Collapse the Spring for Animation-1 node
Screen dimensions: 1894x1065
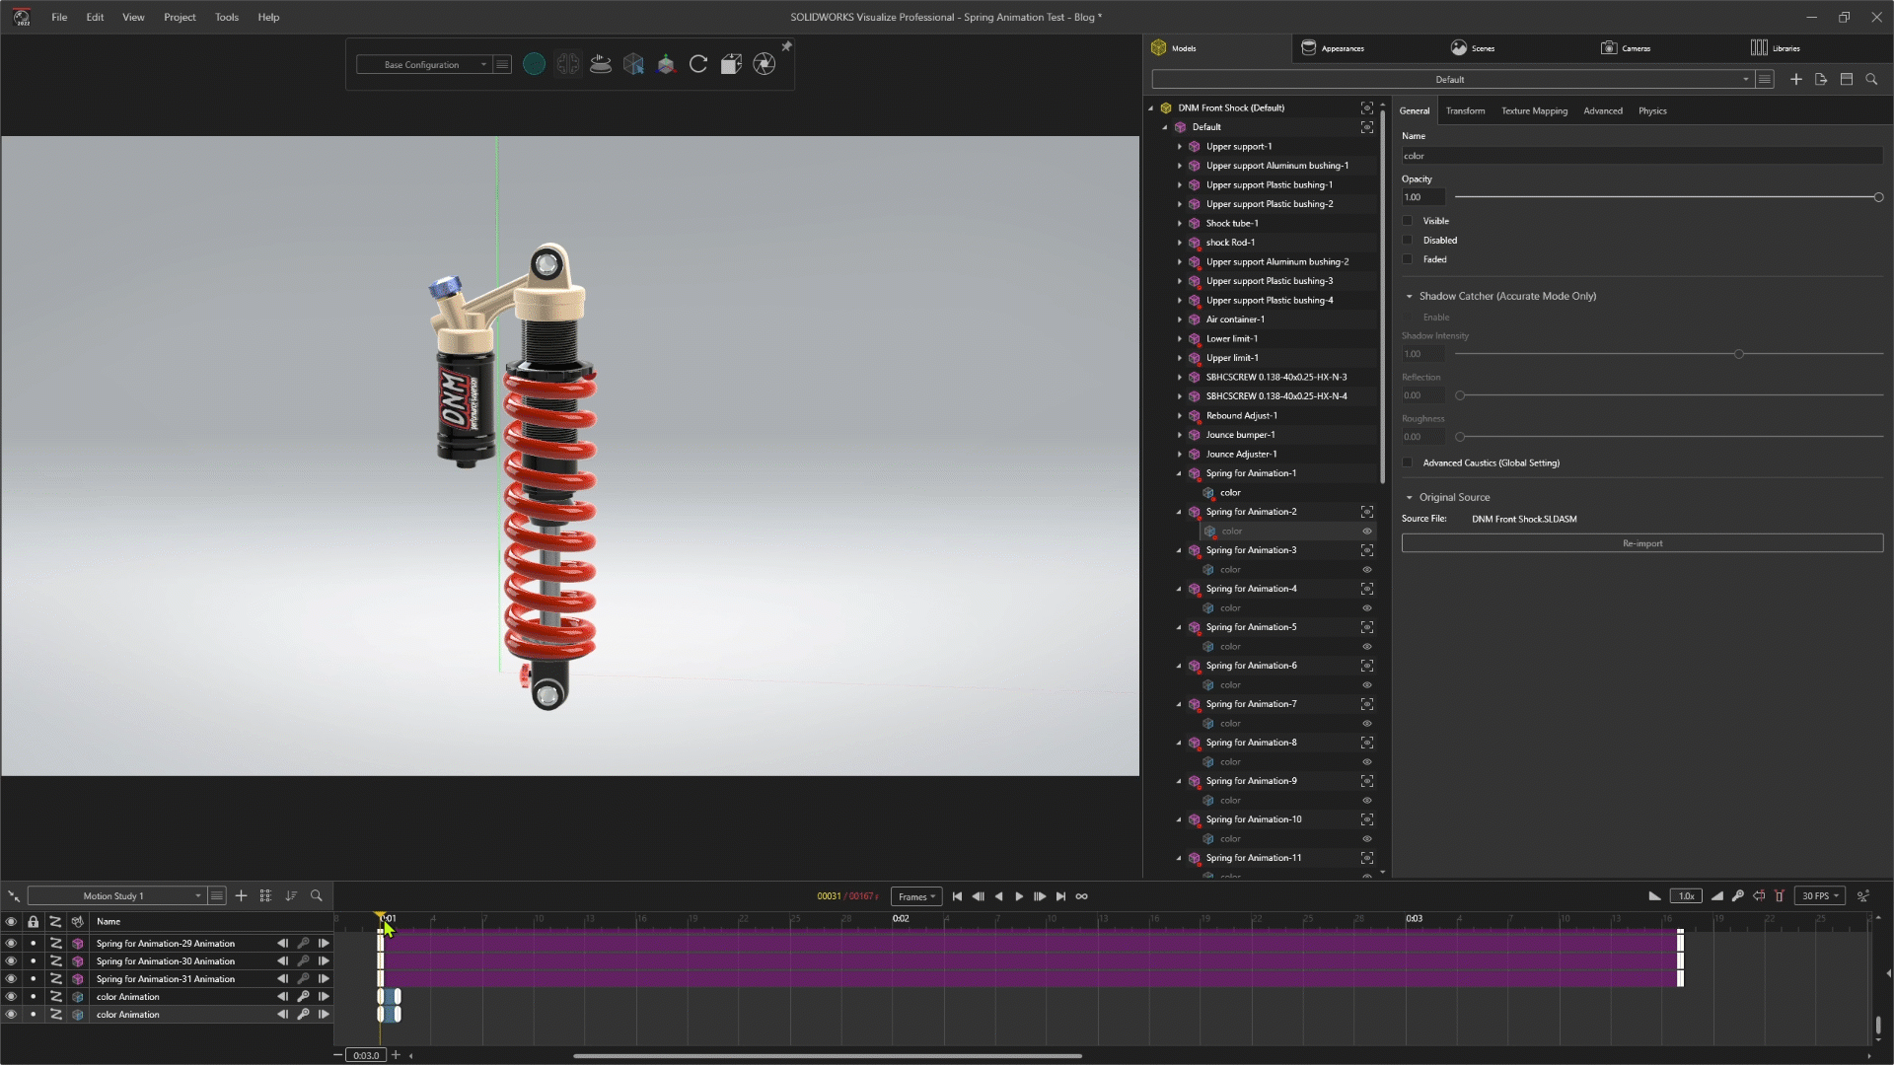point(1179,473)
